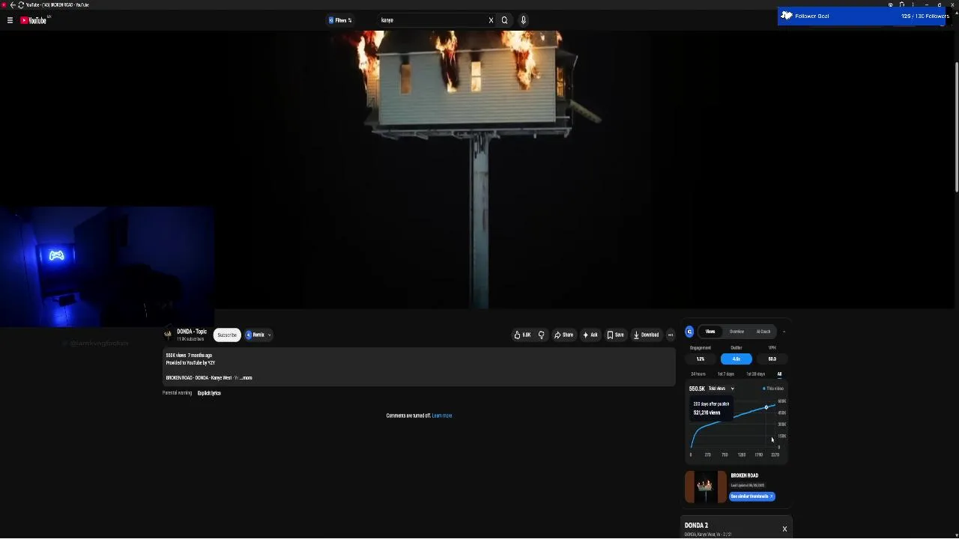
Task: Toggle the This video legend item
Action: (x=773, y=389)
